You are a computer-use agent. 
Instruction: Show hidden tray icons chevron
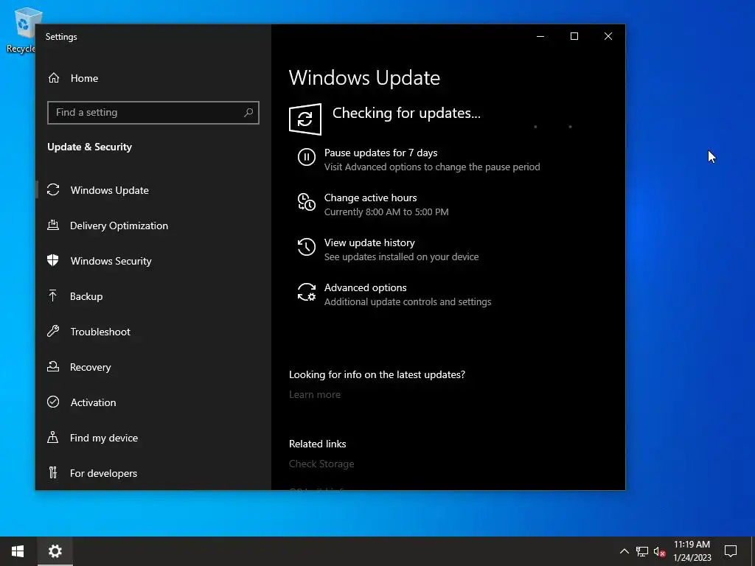click(624, 551)
